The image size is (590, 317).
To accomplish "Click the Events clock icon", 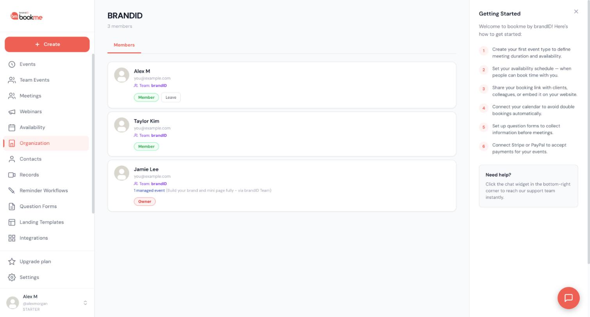I will pos(12,64).
